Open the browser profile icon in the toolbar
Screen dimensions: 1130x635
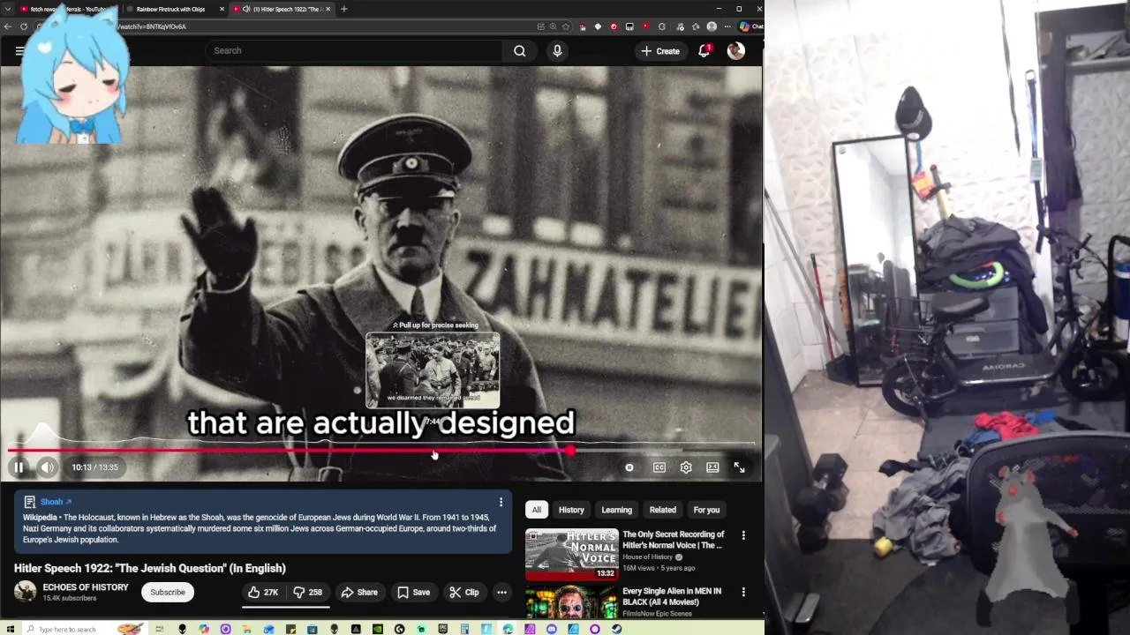[712, 26]
